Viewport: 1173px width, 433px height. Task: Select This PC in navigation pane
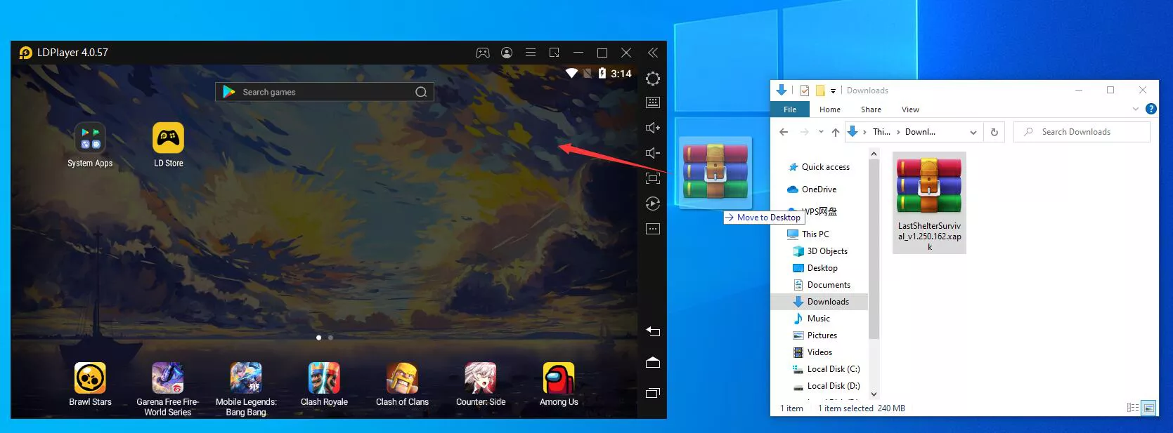808,234
